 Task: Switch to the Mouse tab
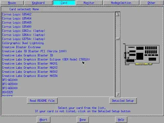pyautogui.click(x=12, y=3)
